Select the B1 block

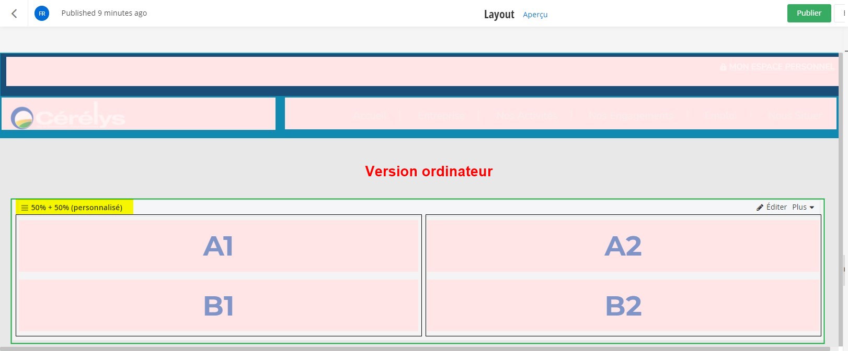pos(219,306)
